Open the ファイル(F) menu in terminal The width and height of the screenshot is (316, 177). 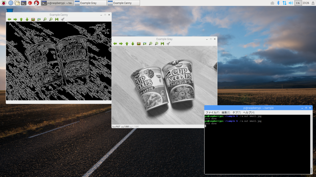212,112
